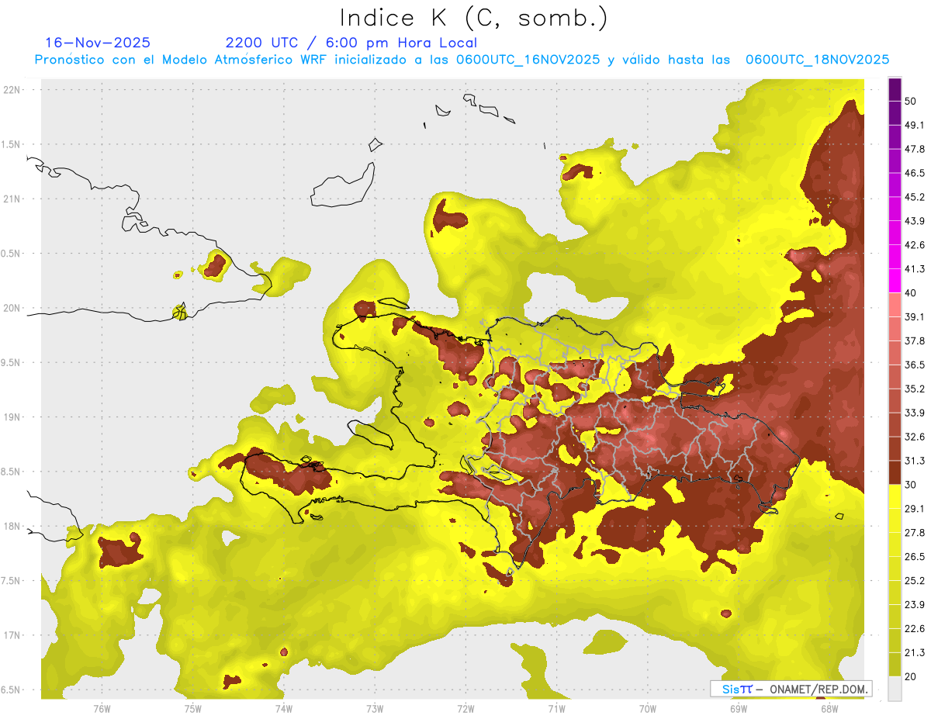Click the colorbar value '39.1'
This screenshot has height=719, width=931.
(x=915, y=316)
